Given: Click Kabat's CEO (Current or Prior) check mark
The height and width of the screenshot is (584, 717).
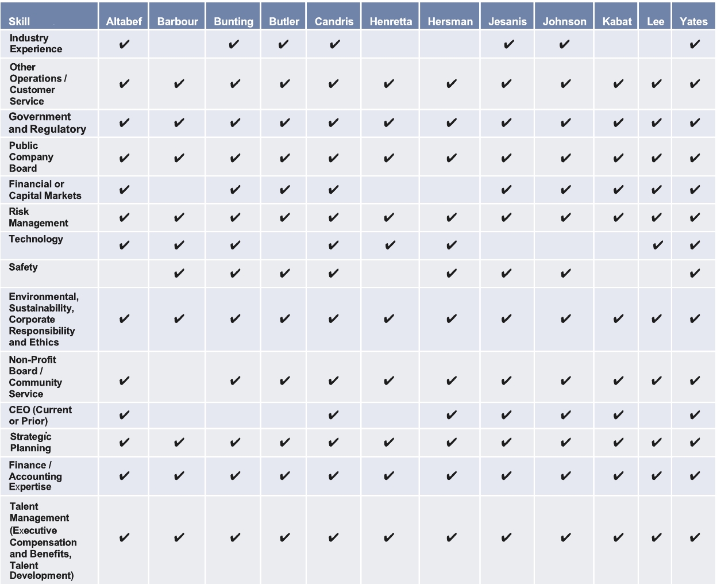Looking at the screenshot, I should (618, 414).
